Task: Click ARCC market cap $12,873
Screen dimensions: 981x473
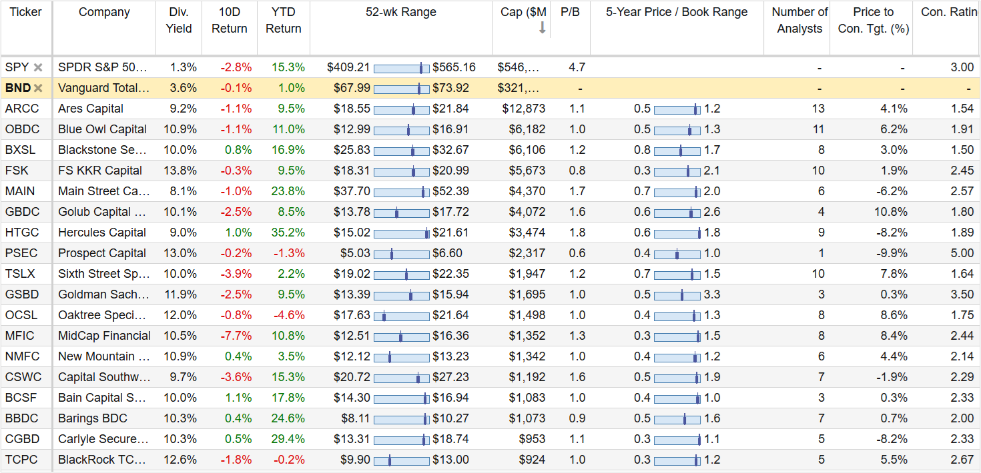Action: coord(524,109)
